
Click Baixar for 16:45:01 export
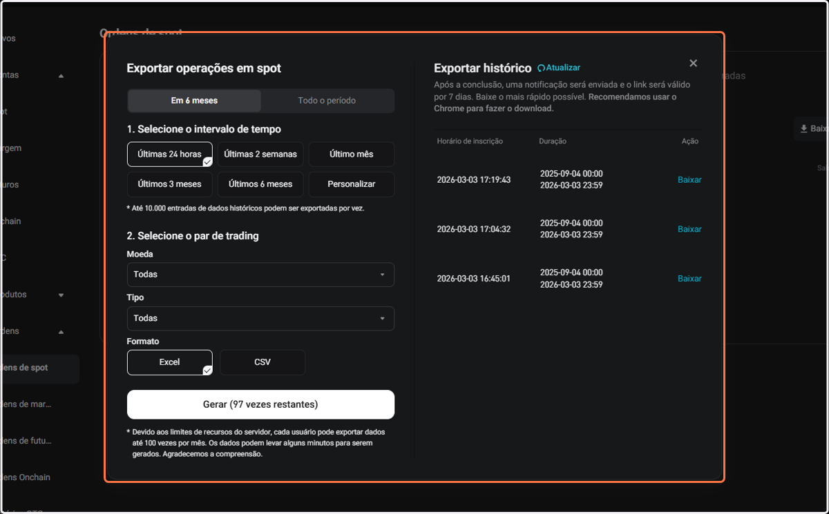click(689, 279)
